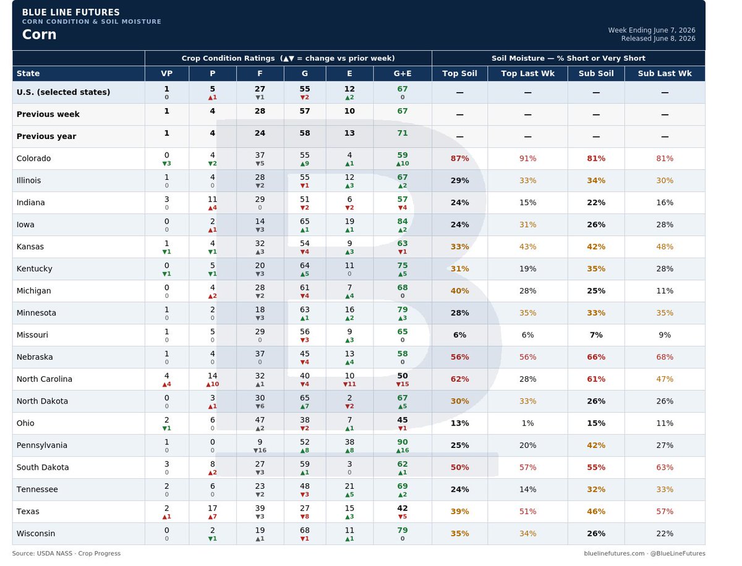Click the "Iowa" state name
Screen dimensions: 742x566
[25, 224]
